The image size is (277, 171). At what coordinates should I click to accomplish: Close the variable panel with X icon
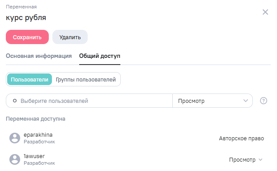coord(265,12)
